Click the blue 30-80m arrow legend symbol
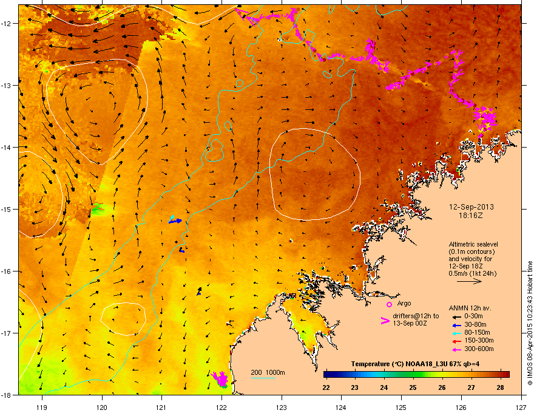Viewport: 534px width, 413px height. [456, 325]
